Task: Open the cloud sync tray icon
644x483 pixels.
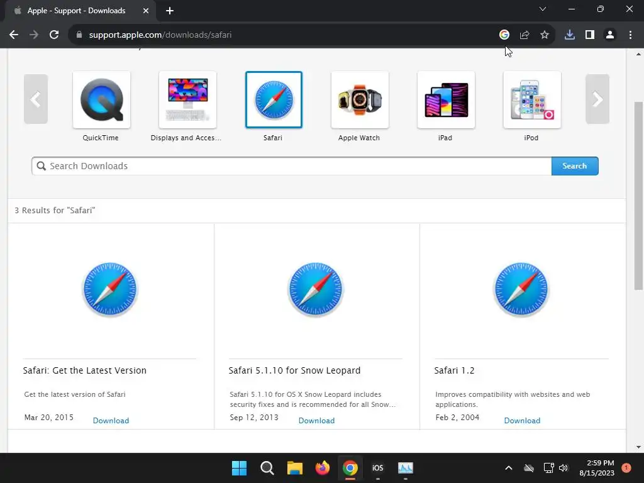Action: [x=529, y=468]
